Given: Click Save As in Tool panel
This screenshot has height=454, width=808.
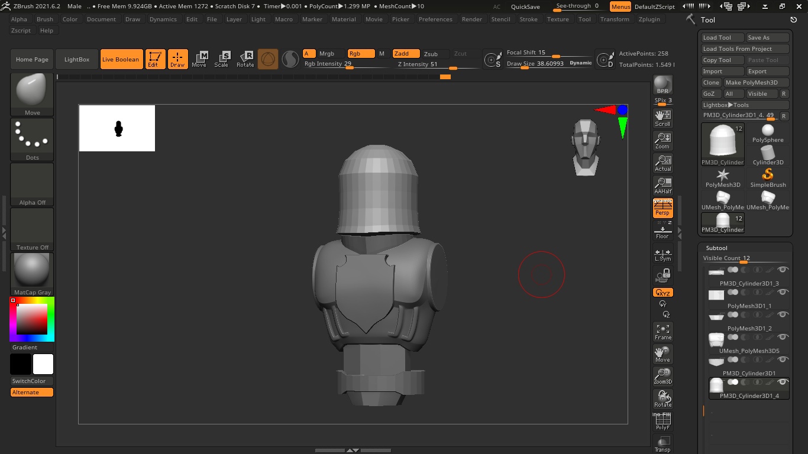Looking at the screenshot, I should click(768, 37).
